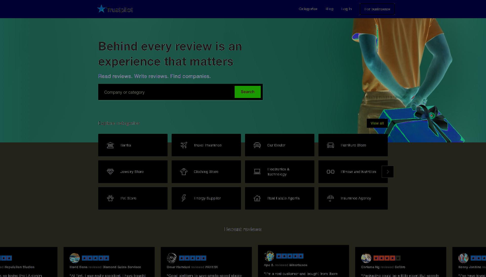Open the For businesses button
Image resolution: width=486 pixels, height=277 pixels.
(377, 9)
